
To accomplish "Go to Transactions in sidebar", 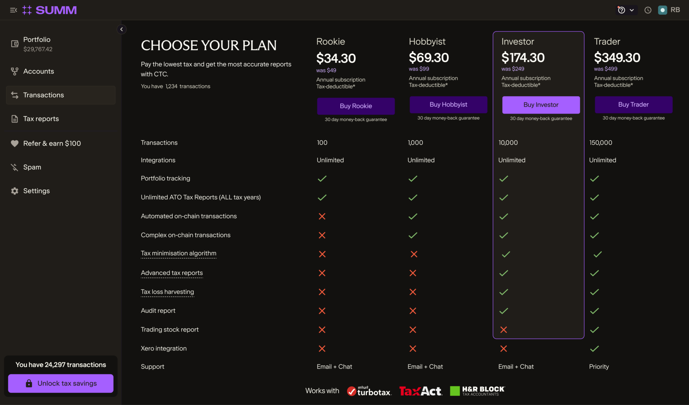I will [x=43, y=95].
